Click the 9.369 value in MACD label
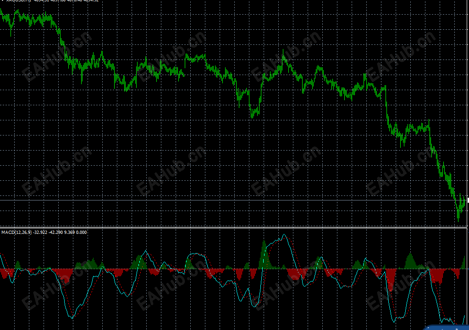 [x=69, y=233]
